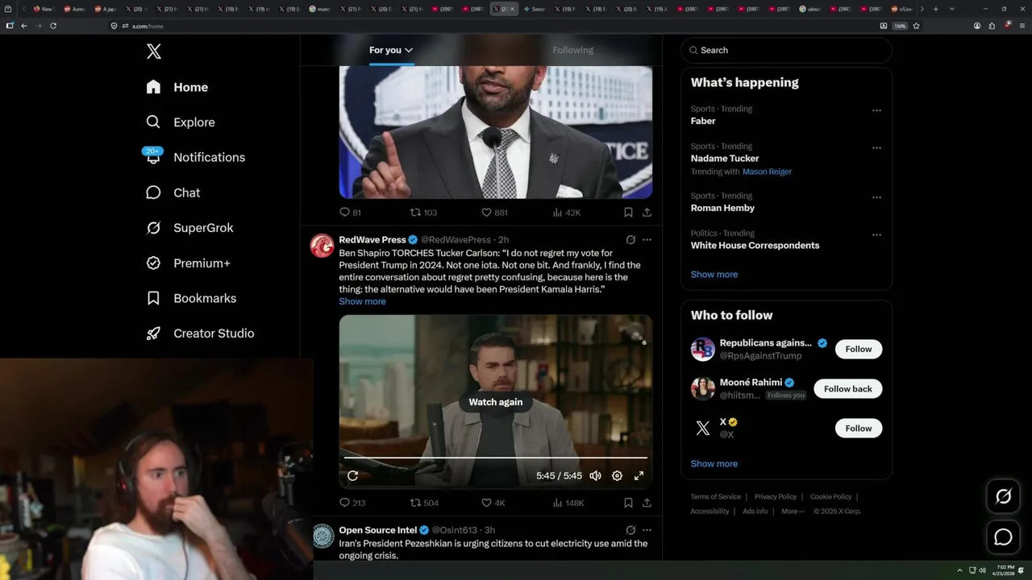Open the Mason Reiger link

point(767,172)
